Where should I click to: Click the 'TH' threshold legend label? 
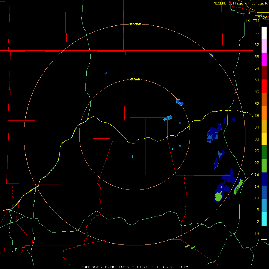tap(257, 233)
